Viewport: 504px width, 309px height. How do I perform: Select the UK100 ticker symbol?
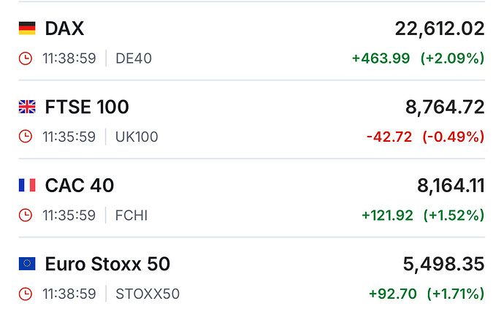click(137, 137)
